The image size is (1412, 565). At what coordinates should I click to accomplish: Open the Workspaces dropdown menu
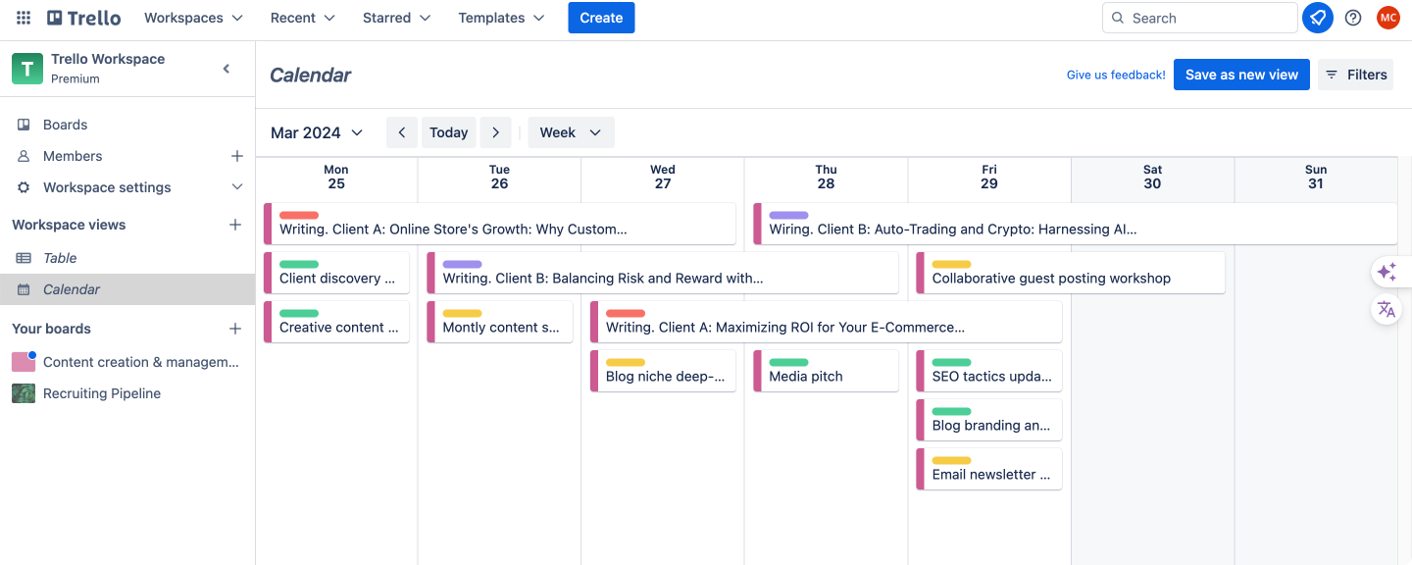(x=193, y=18)
